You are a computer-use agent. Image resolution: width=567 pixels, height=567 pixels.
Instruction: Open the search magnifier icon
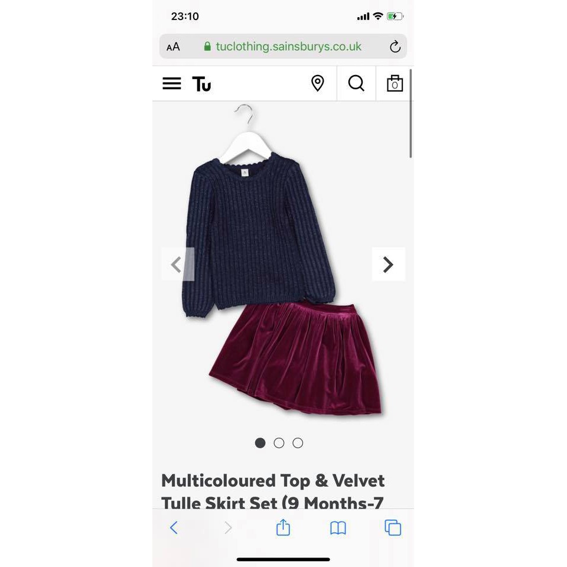pos(356,83)
